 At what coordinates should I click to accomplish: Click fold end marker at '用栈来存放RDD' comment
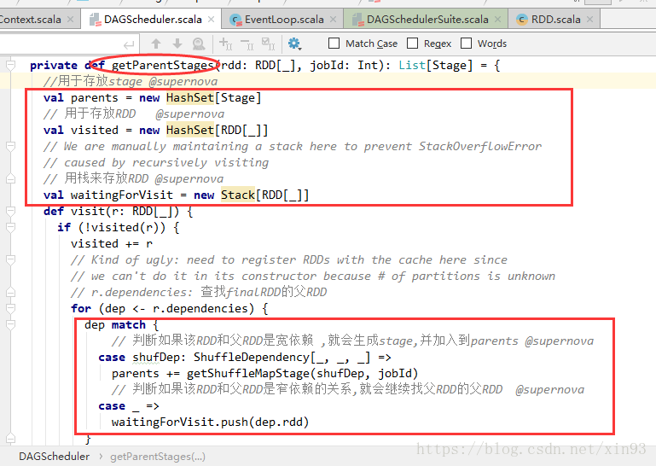point(11,178)
